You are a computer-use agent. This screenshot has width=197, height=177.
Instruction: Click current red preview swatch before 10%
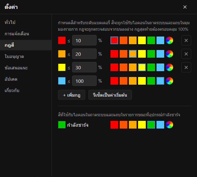point(62,40)
